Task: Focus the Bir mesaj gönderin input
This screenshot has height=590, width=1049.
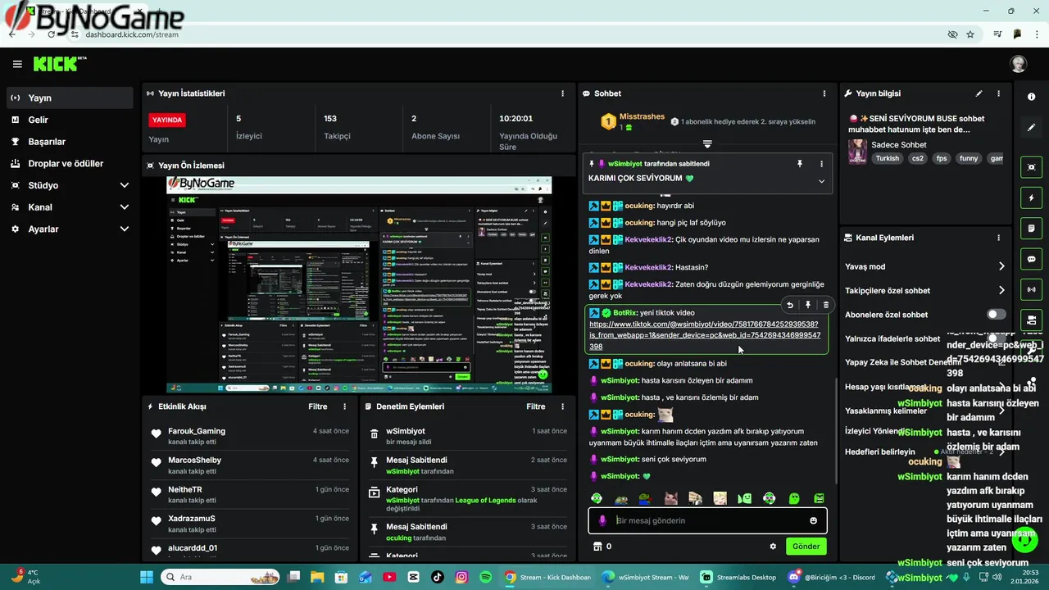Action: (707, 520)
